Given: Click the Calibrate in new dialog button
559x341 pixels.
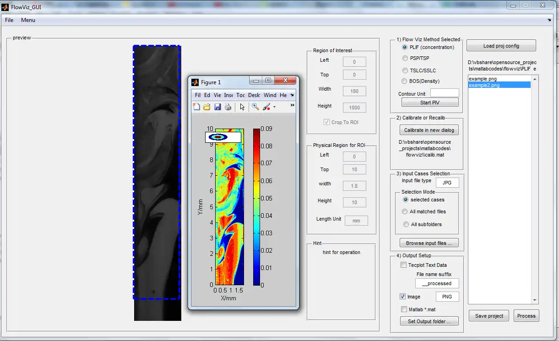Looking at the screenshot, I should click(429, 130).
